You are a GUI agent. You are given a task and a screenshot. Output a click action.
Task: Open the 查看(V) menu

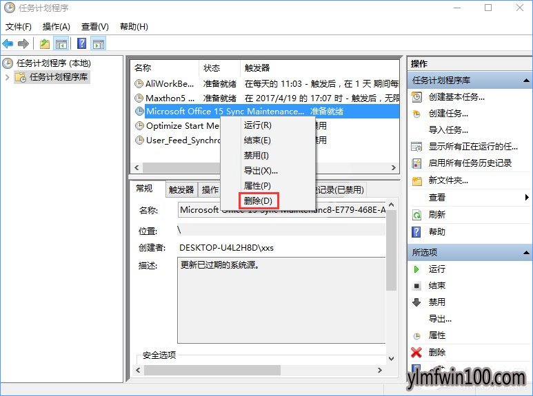tap(95, 26)
